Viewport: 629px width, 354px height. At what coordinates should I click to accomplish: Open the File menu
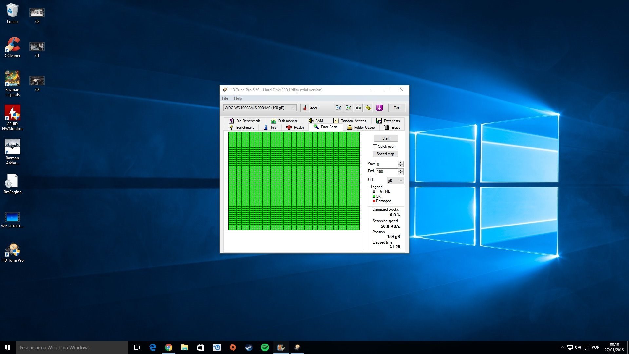tap(225, 98)
